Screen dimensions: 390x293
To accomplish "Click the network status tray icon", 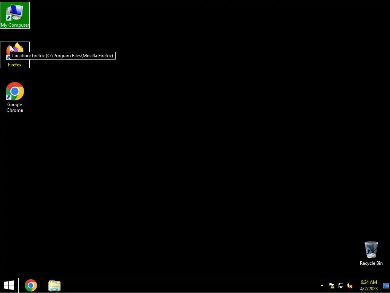I will pyautogui.click(x=340, y=285).
